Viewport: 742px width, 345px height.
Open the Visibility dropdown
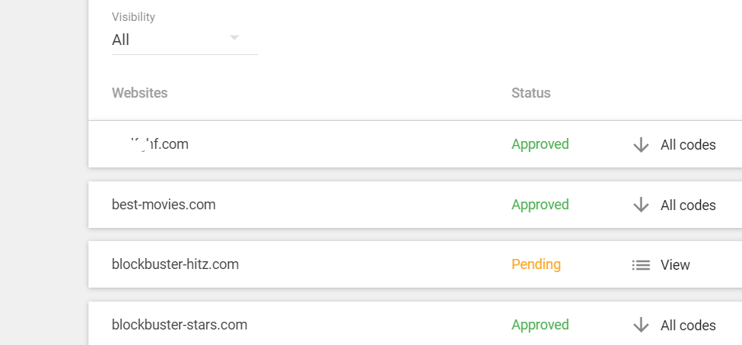coord(184,40)
